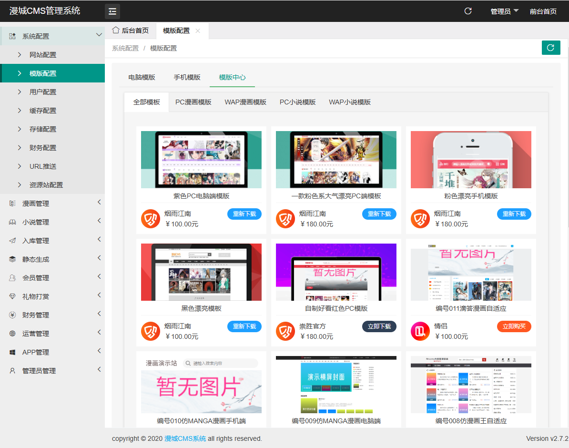Open the 漫城CMS系统 footer link
Screen dimensions: 569x448
click(185, 438)
